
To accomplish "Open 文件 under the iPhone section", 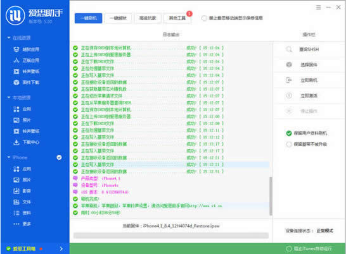I will (x=22, y=202).
